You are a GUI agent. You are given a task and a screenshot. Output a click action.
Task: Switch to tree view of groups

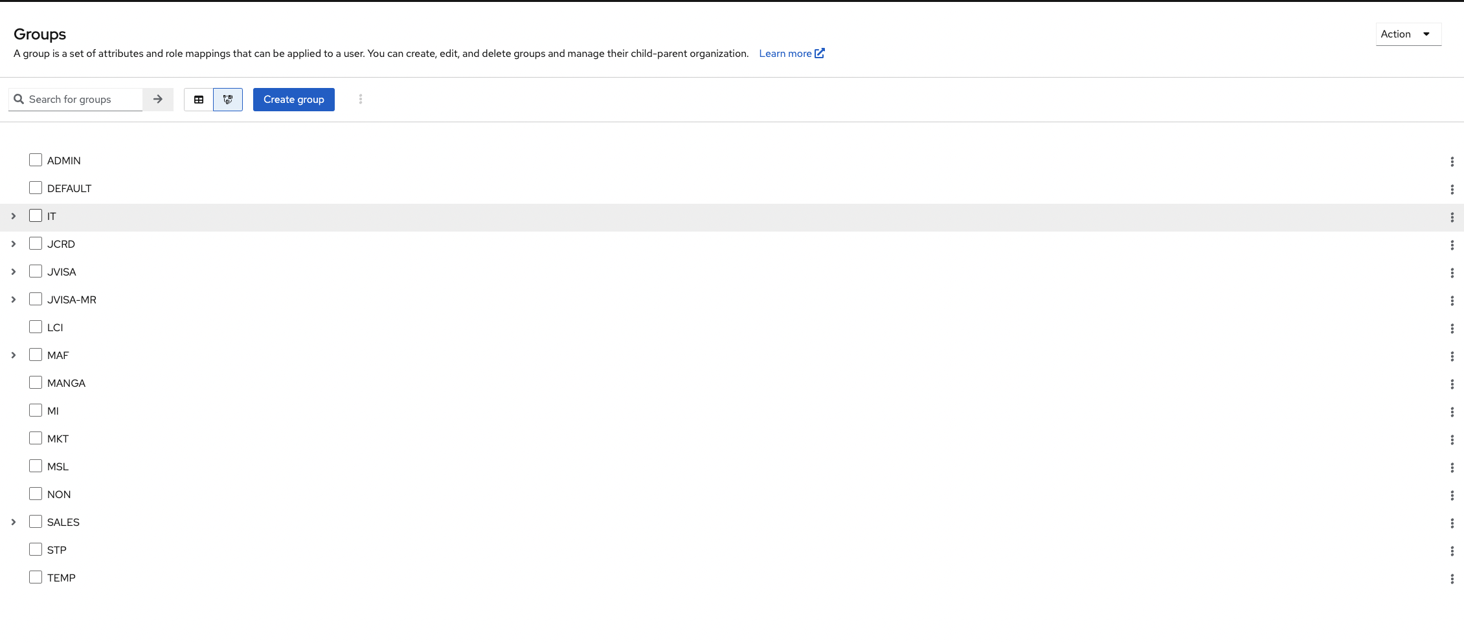[x=227, y=99]
